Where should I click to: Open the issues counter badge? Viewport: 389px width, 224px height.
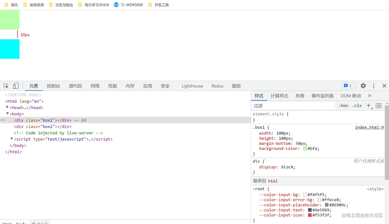(x=348, y=86)
